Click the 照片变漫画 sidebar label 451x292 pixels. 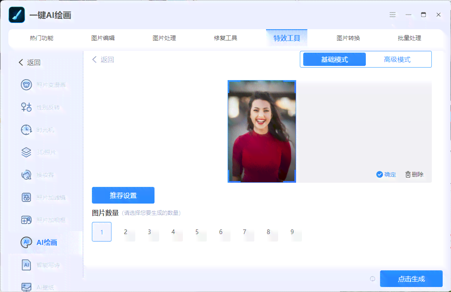(51, 85)
